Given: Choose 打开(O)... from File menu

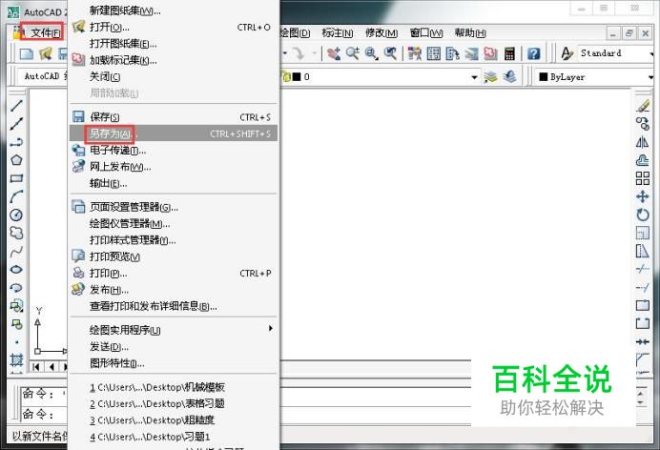Looking at the screenshot, I should point(174,28).
